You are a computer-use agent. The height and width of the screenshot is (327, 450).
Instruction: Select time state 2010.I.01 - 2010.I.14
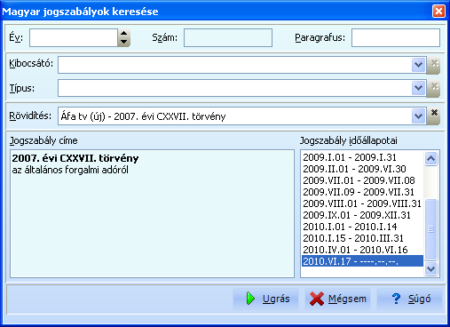362,227
